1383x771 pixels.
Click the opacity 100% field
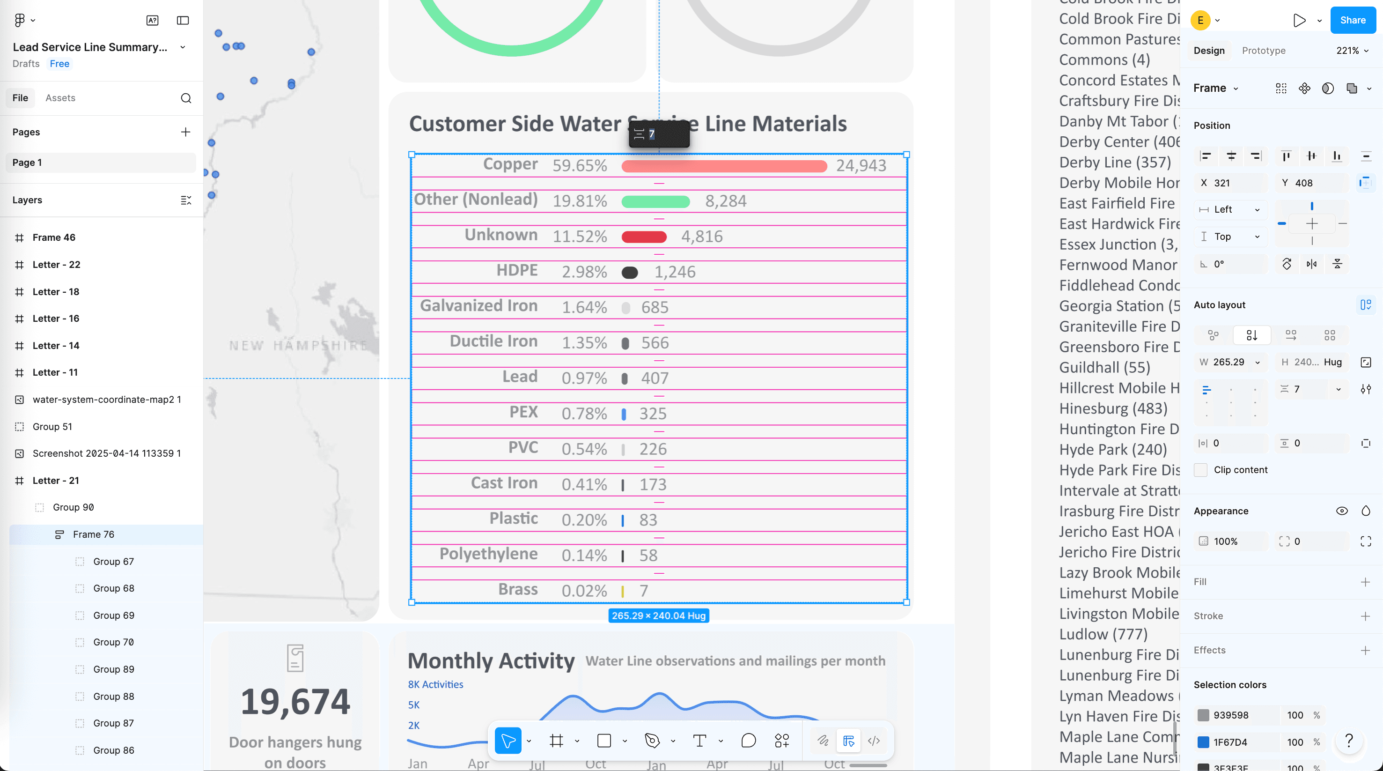click(x=1231, y=541)
